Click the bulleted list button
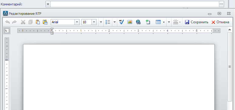The image size is (235, 110). pos(108,22)
